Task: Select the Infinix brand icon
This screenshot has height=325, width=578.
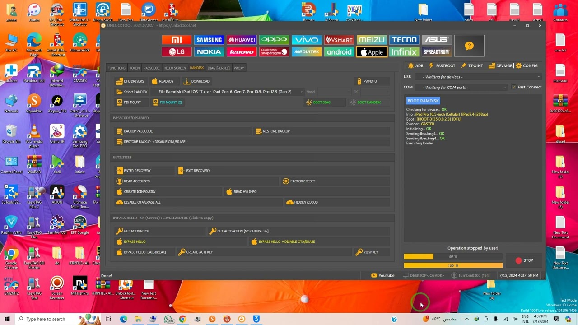Action: click(404, 52)
